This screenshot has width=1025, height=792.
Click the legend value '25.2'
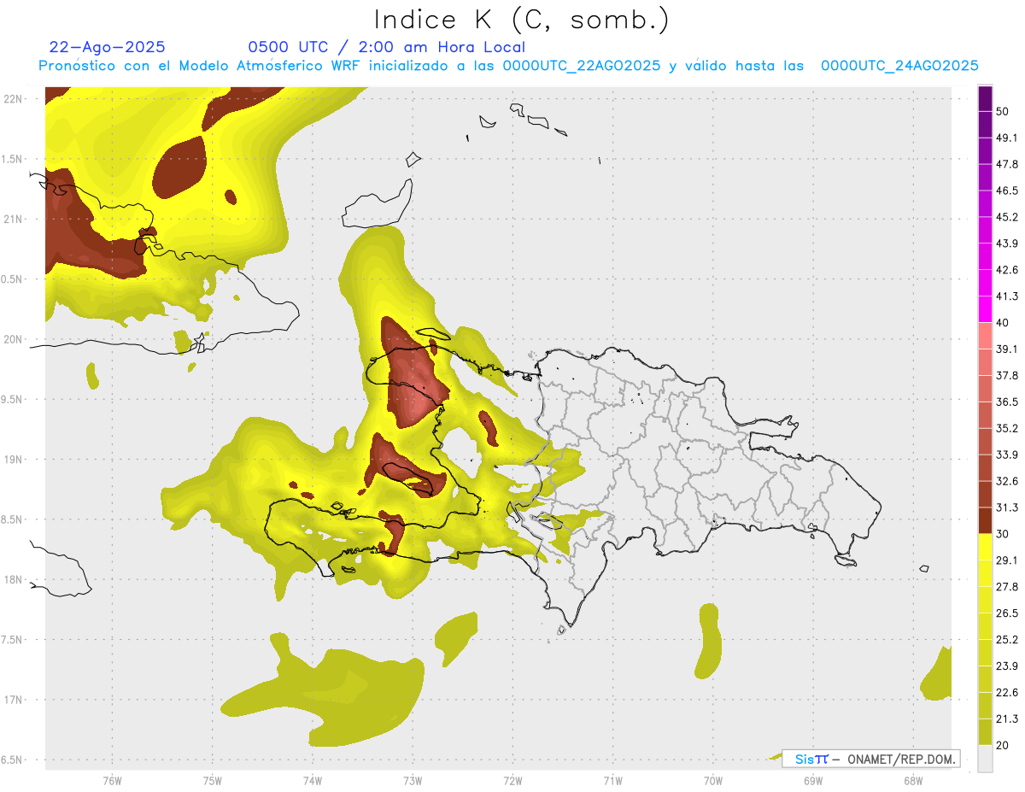[1007, 640]
